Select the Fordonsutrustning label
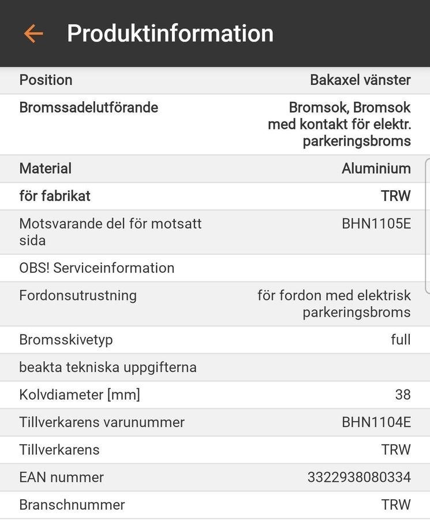This screenshot has height=520, width=430. coord(78,296)
